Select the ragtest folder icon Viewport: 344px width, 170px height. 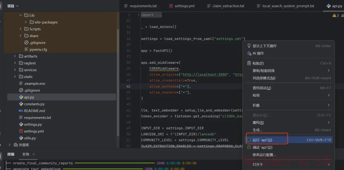pos(21,63)
